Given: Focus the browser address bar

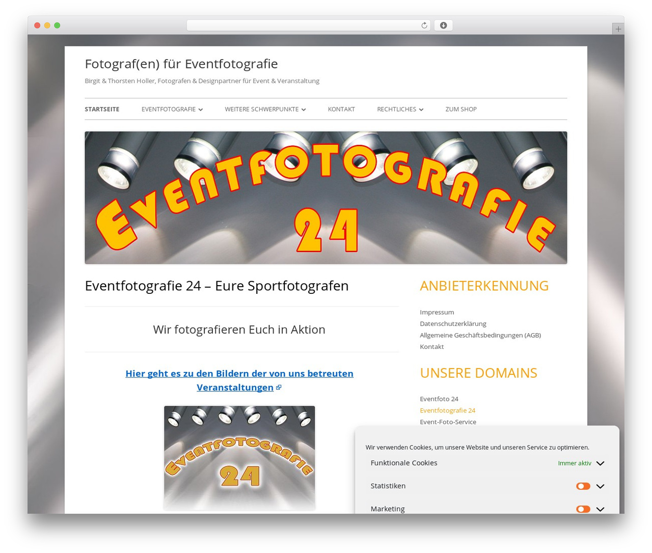Looking at the screenshot, I should click(308, 26).
